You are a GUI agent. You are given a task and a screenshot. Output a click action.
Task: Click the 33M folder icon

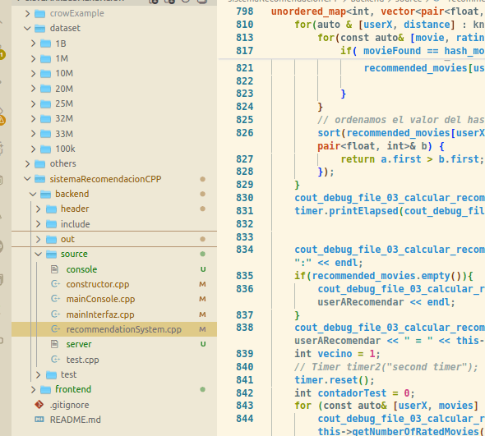pos(45,134)
